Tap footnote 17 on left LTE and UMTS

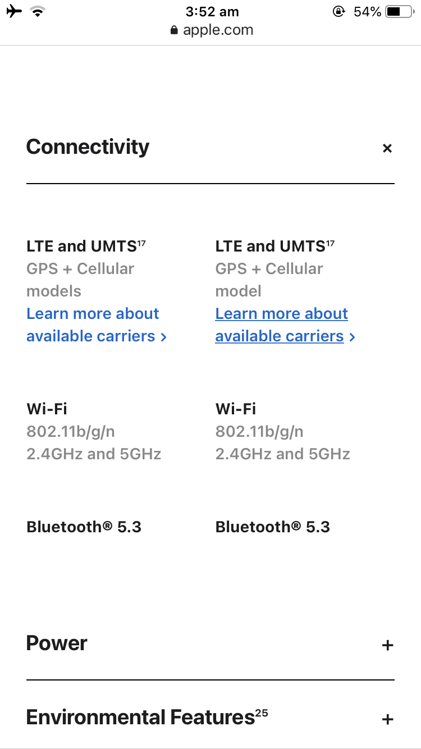click(141, 242)
